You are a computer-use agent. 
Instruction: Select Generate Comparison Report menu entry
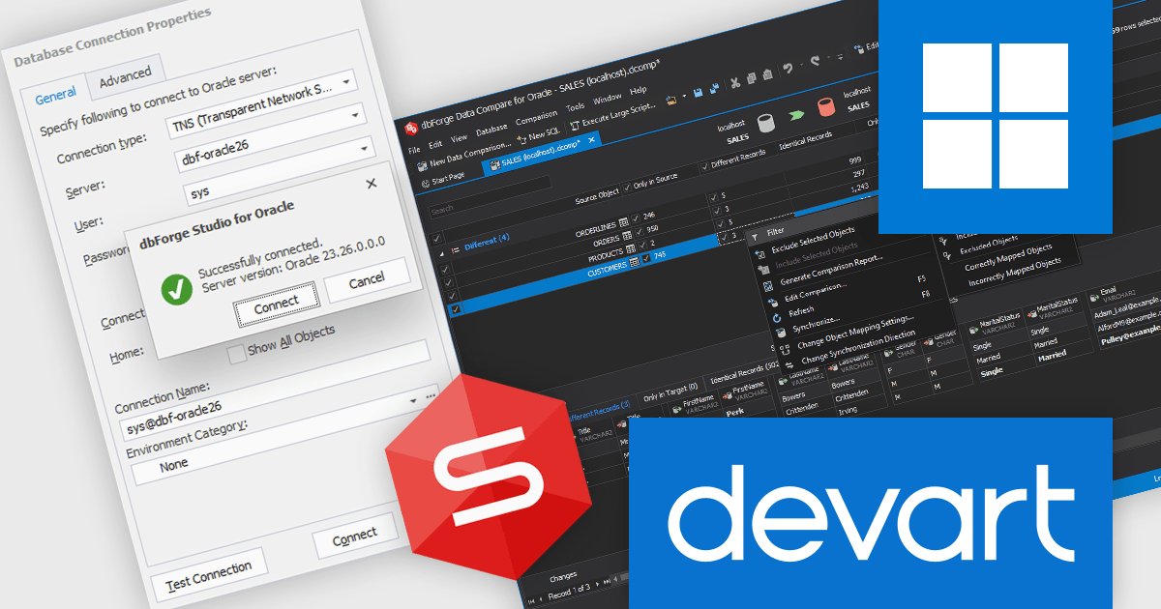830,272
